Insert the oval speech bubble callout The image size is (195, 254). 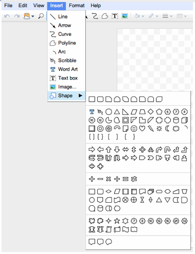tap(109, 242)
